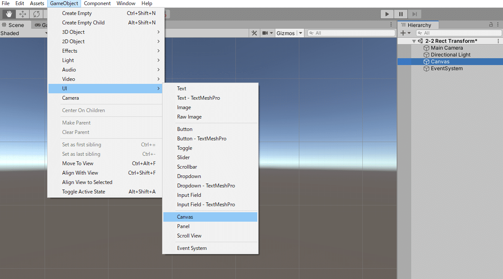
Task: Open scene tools settings icon
Action: click(x=254, y=33)
